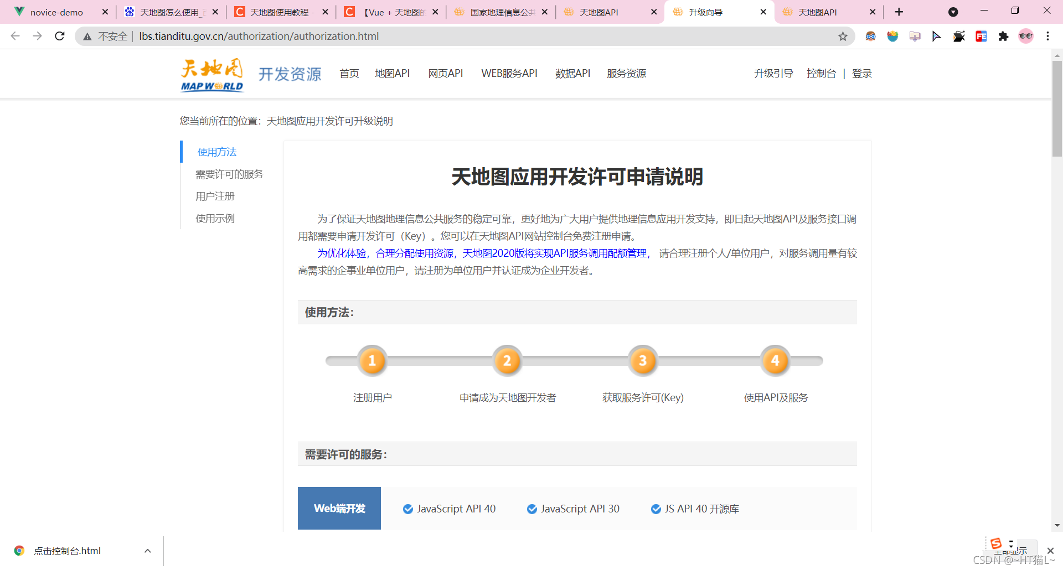Select 需要许可的服务 in the sidebar

click(229, 174)
